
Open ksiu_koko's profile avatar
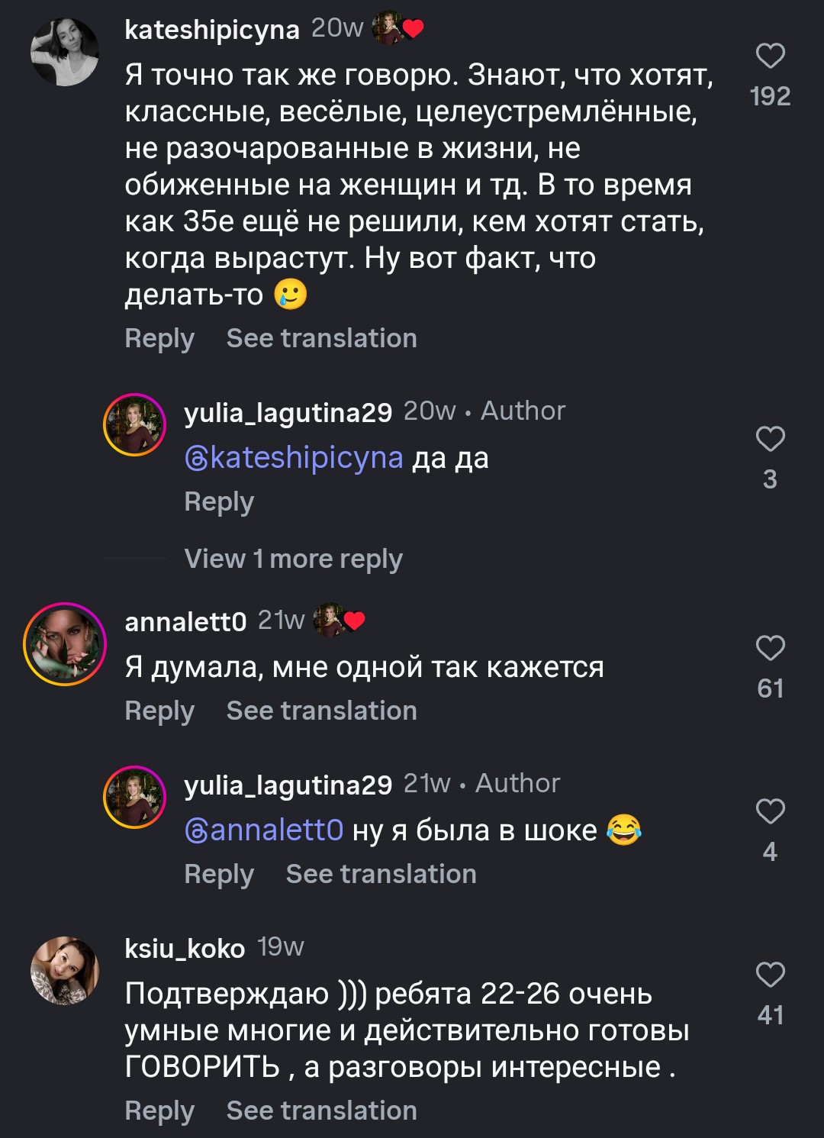[x=65, y=970]
